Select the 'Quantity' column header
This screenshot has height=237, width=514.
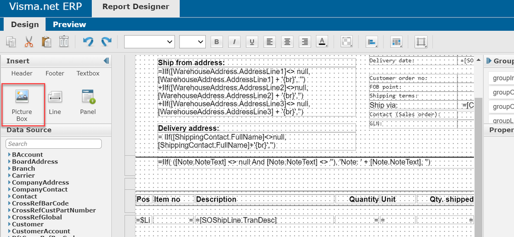[357, 199]
